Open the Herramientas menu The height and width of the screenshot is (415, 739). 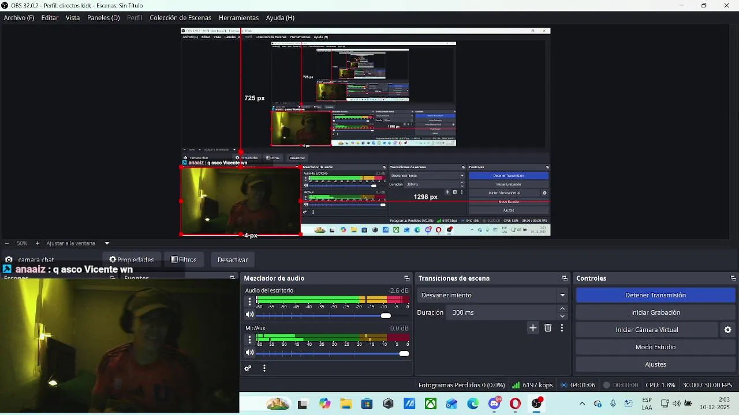238,18
